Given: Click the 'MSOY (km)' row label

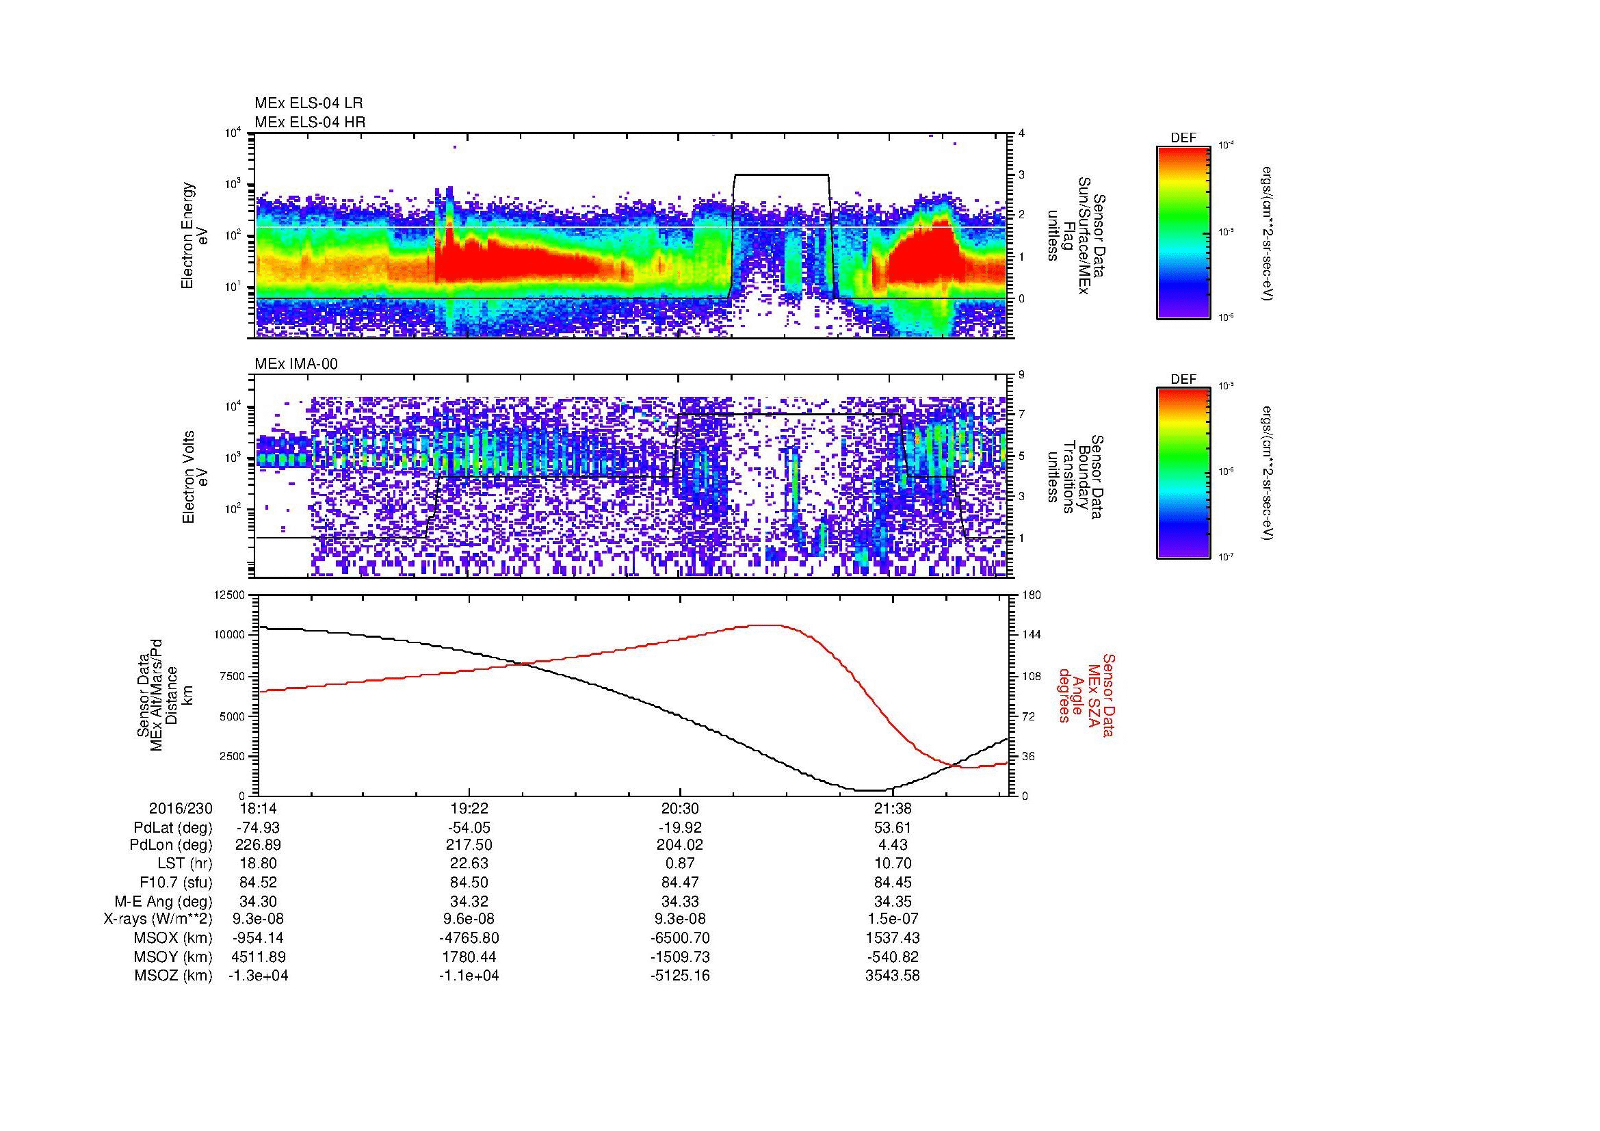Looking at the screenshot, I should pyautogui.click(x=173, y=957).
